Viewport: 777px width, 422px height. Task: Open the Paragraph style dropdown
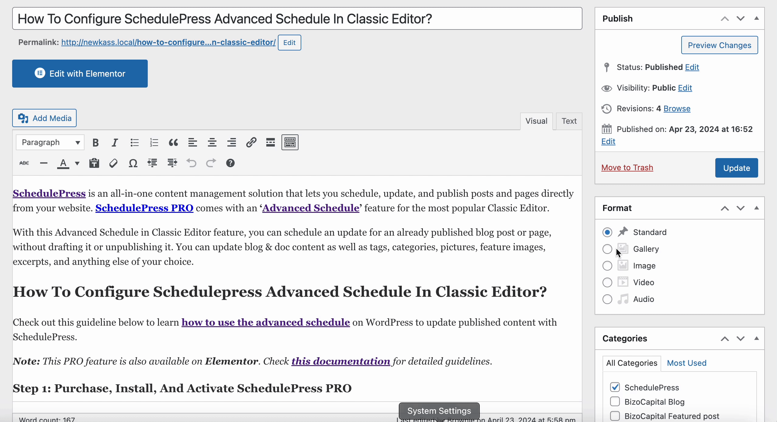pyautogui.click(x=50, y=142)
